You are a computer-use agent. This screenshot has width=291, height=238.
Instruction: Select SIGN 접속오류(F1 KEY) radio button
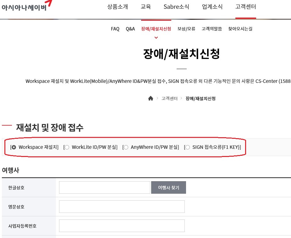[187, 147]
